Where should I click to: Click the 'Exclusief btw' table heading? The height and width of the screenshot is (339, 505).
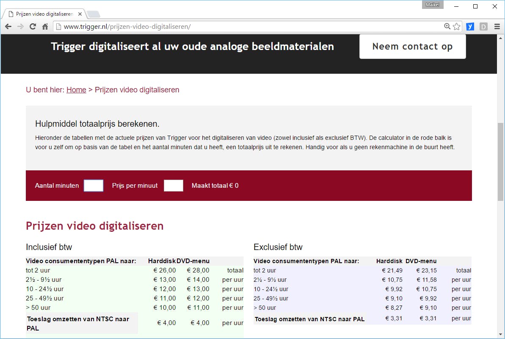[278, 247]
